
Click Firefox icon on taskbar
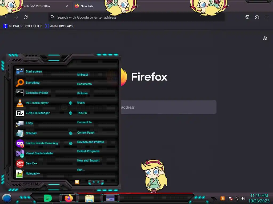[69, 198]
